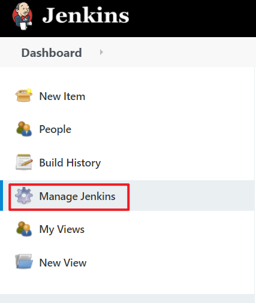256x303 pixels.
Task: Open the Build History text link
Action: (70, 163)
